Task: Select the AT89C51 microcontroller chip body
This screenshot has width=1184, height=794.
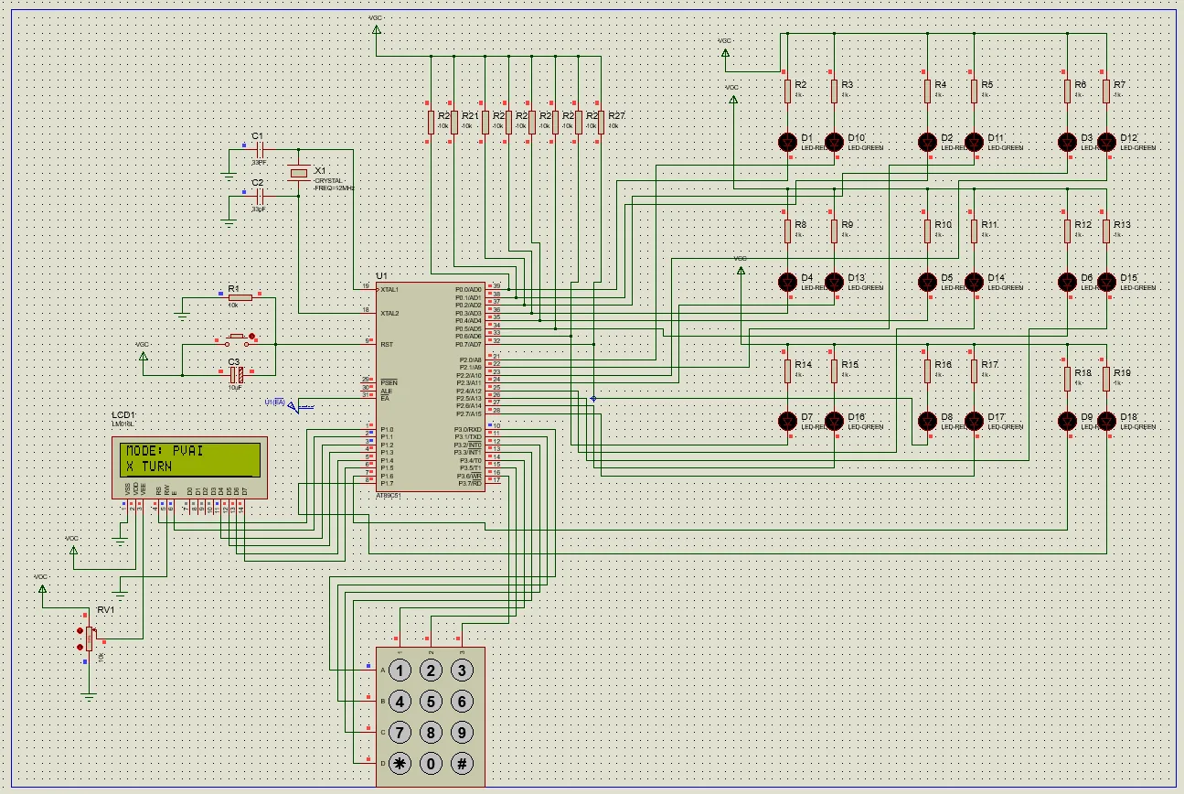Action: (x=431, y=386)
